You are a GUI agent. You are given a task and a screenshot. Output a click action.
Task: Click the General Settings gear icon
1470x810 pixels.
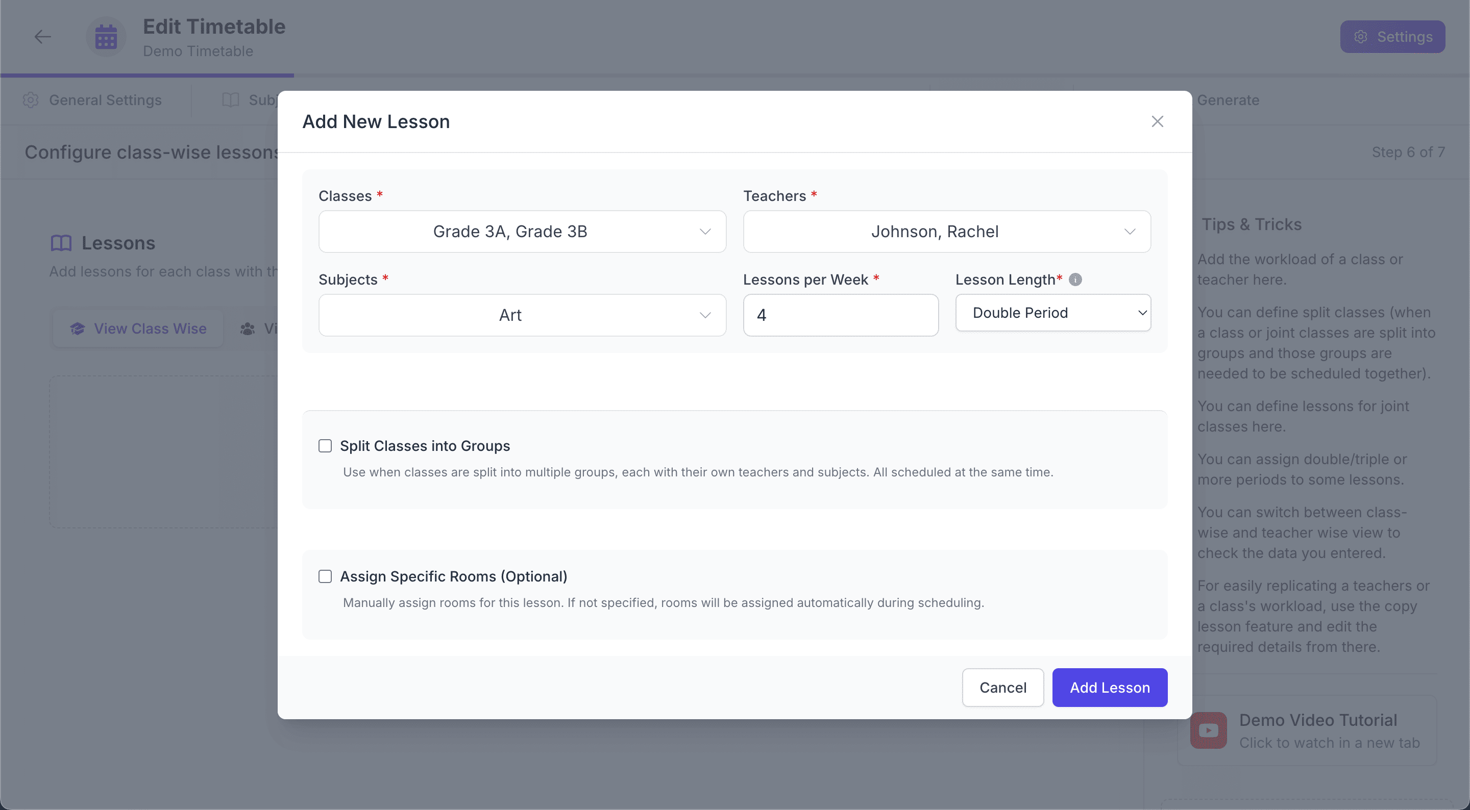coord(31,100)
